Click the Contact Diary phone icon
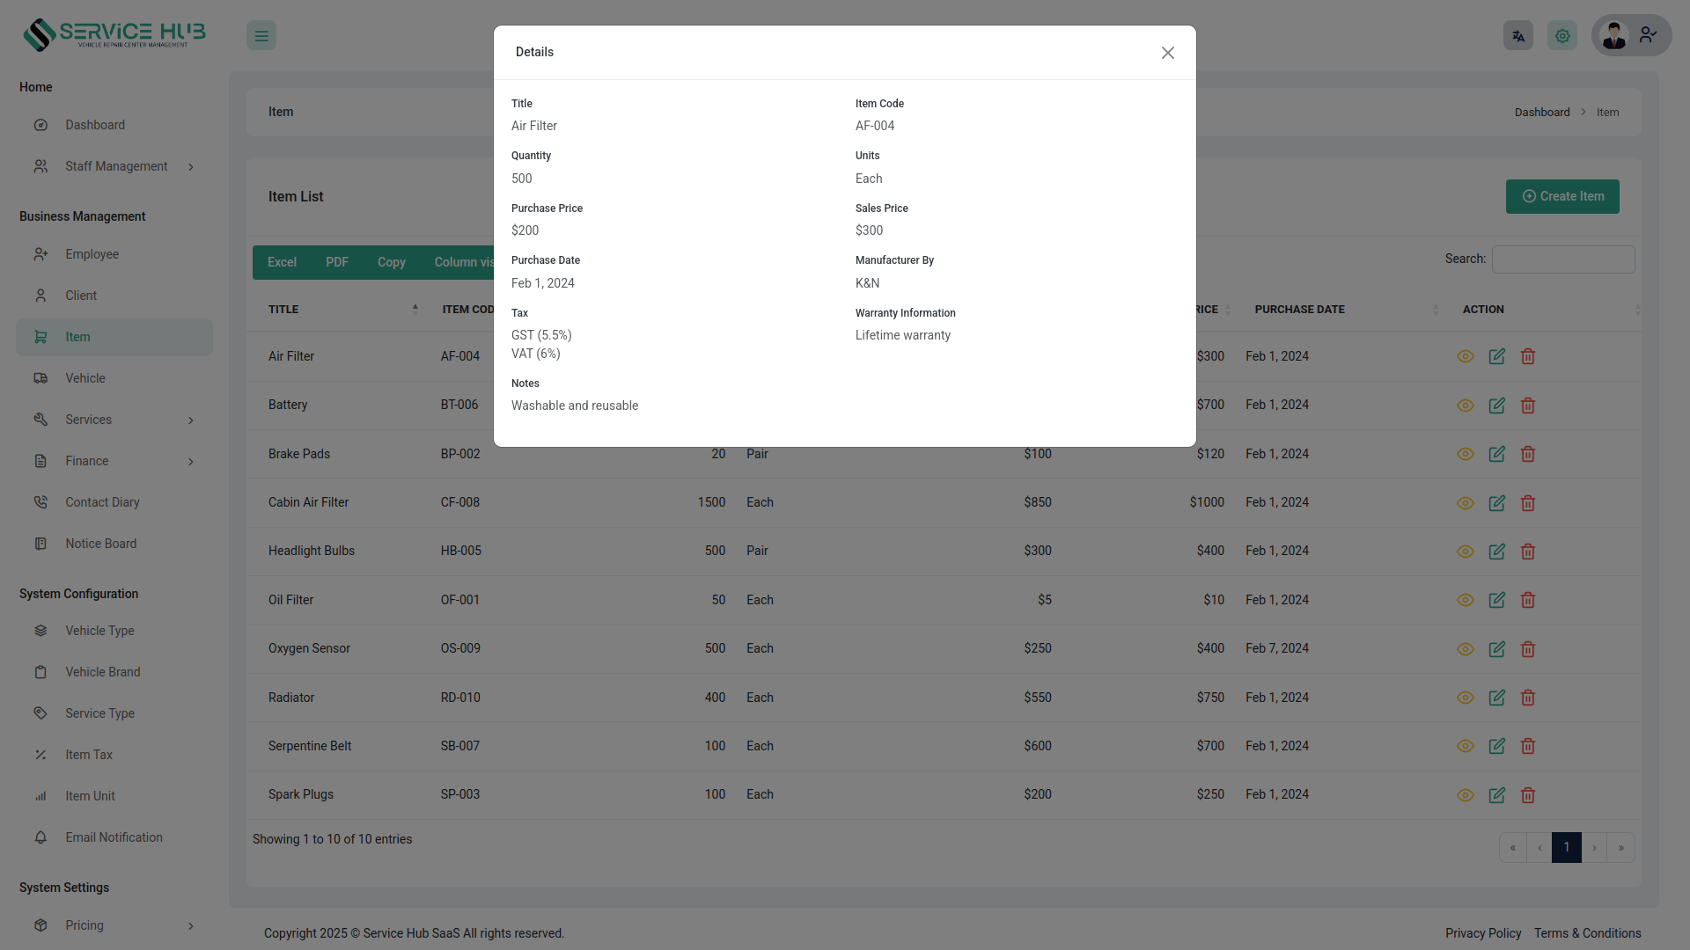Image resolution: width=1690 pixels, height=950 pixels. (x=40, y=502)
